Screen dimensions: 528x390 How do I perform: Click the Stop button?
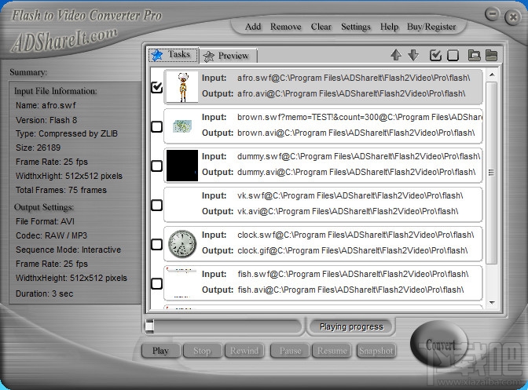[202, 351]
